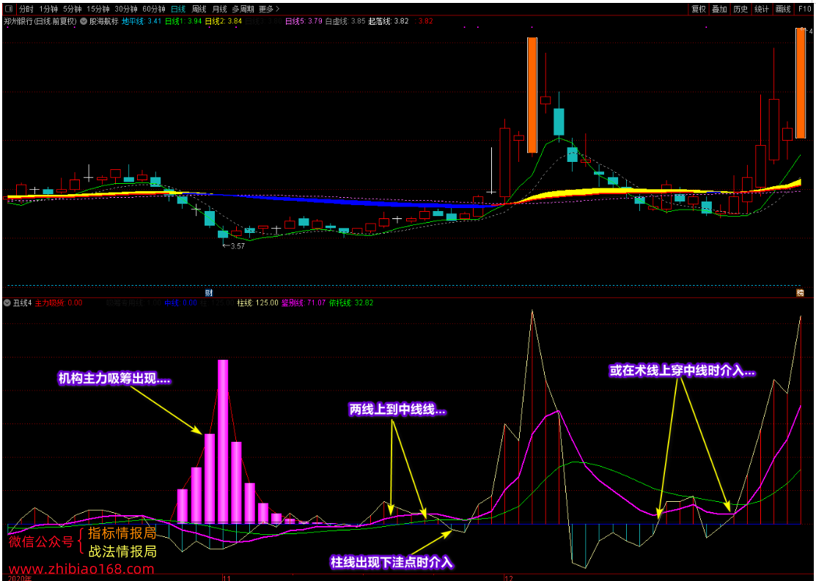Switch to 月线 monthly chart
This screenshot has width=816, height=581.
220,9
